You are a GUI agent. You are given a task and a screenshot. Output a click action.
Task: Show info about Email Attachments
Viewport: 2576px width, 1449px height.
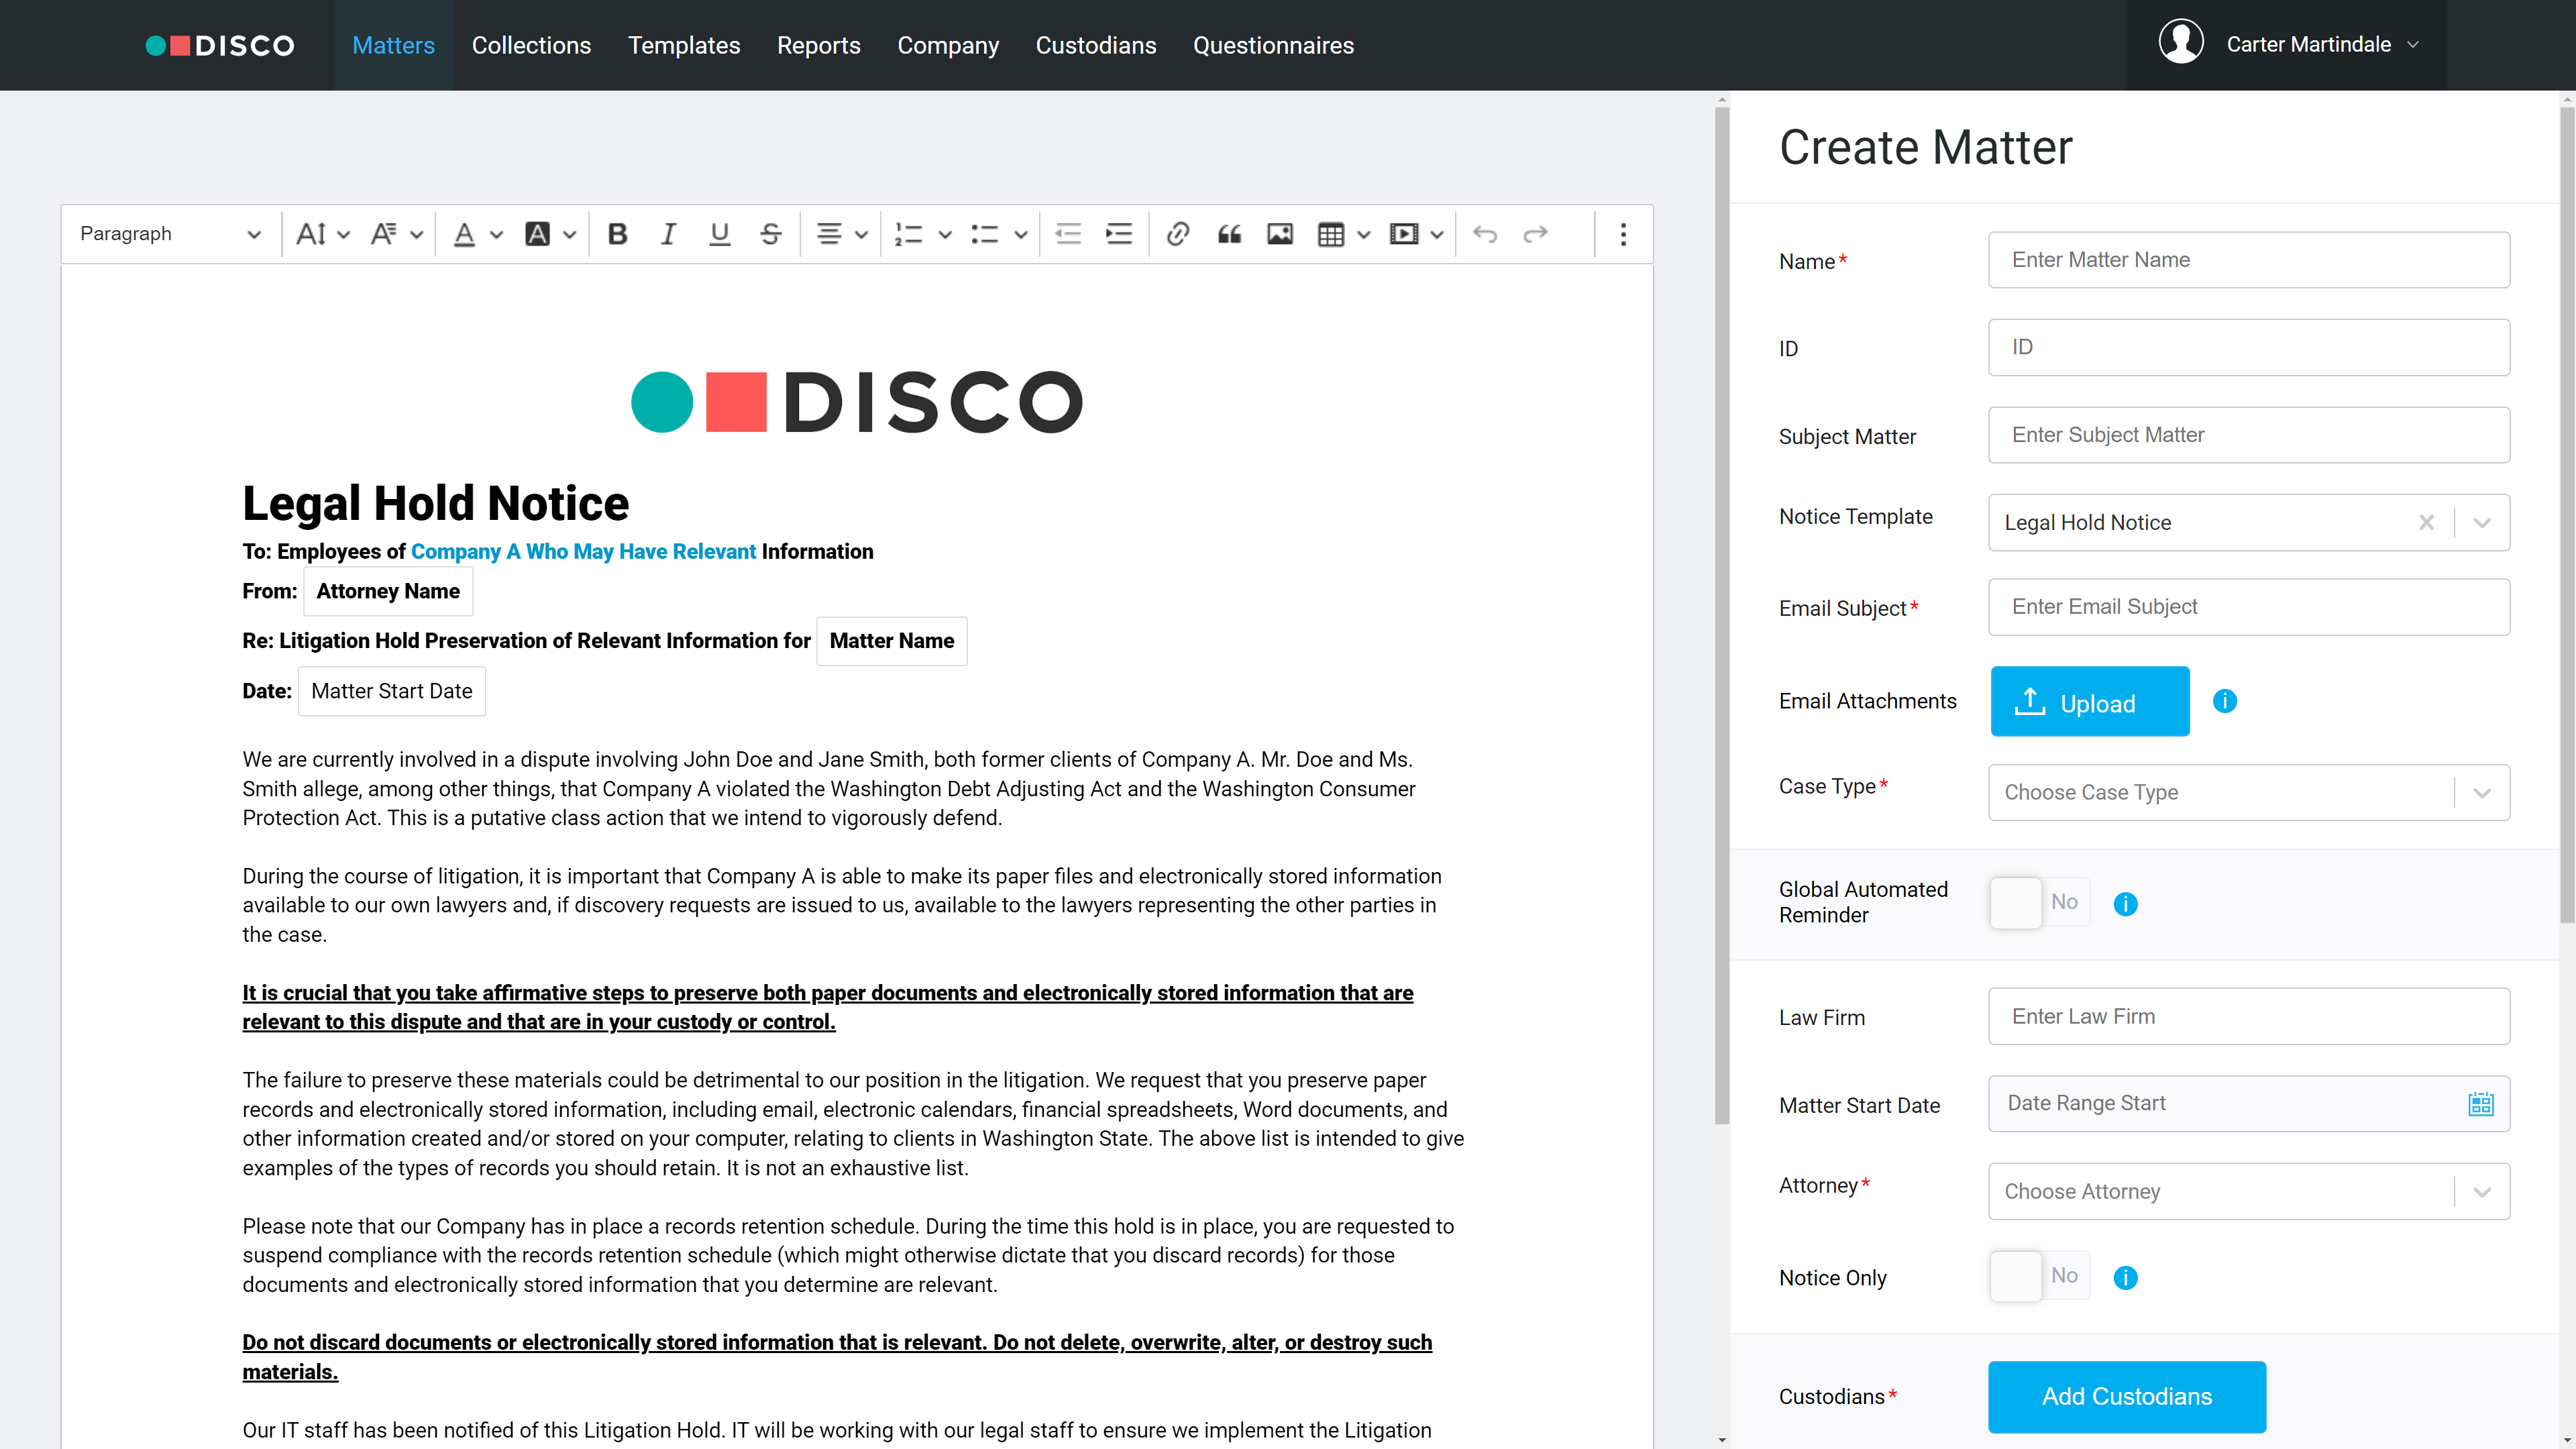2224,701
